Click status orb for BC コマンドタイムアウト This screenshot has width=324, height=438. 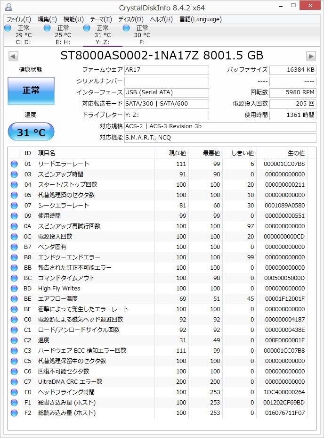[x=14, y=278]
